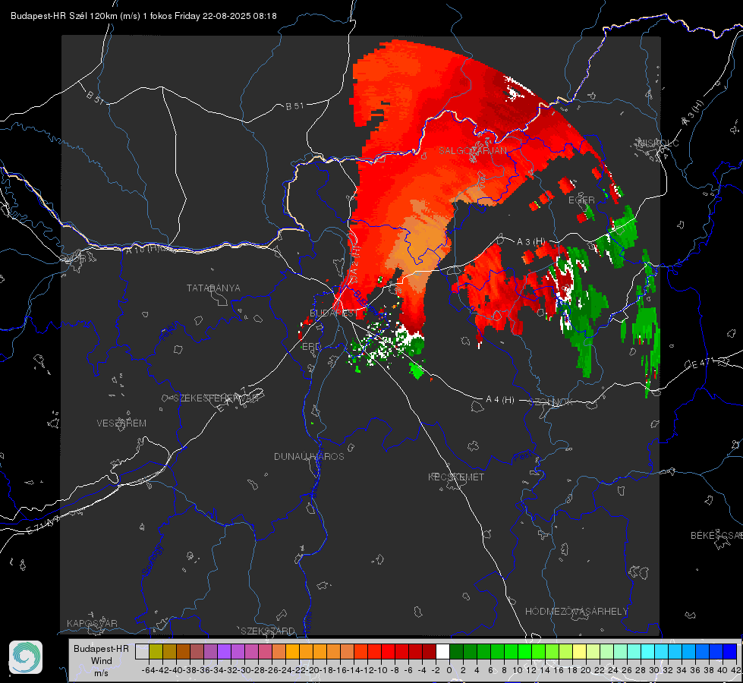The height and width of the screenshot is (683, 743).
Task: Select the SALGÓTARJÁN label on the radar echo
Action: pyautogui.click(x=472, y=151)
